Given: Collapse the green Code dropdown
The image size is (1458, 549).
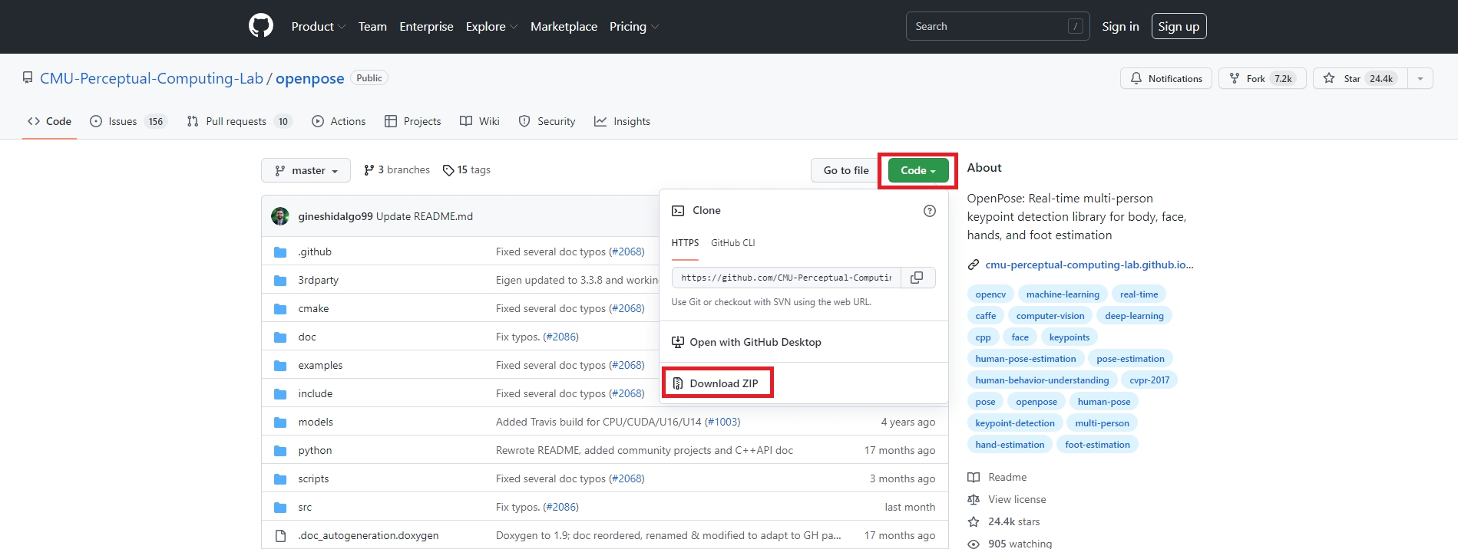Looking at the screenshot, I should 917,170.
